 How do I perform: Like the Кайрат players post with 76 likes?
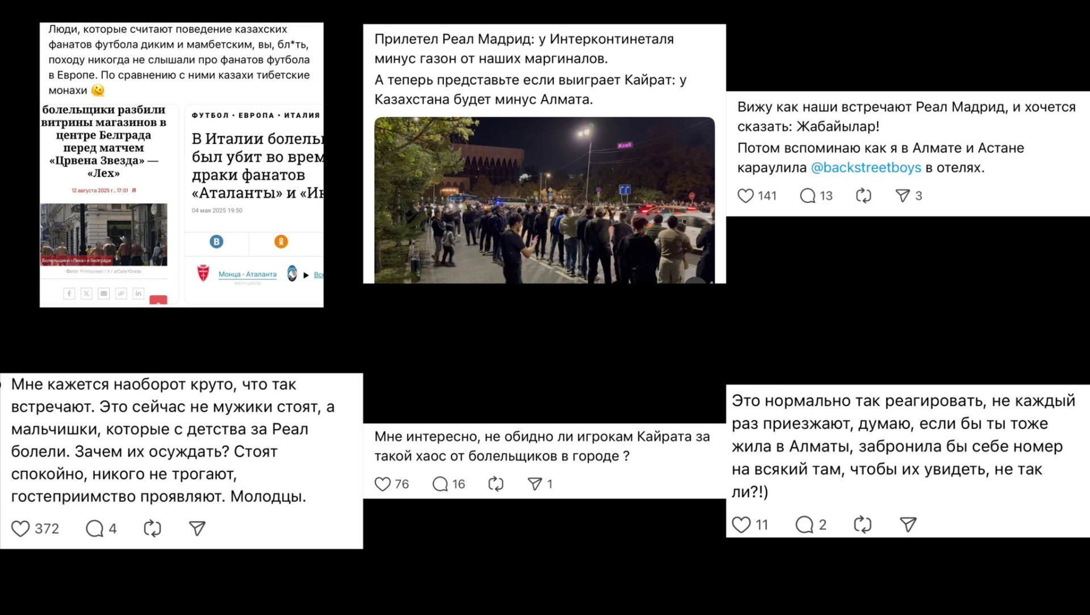[383, 484]
